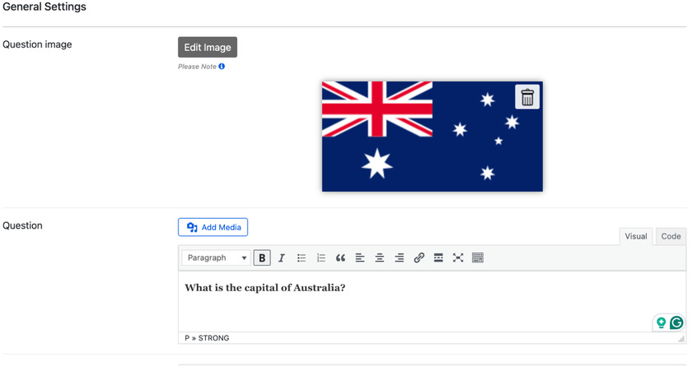Align text right
This screenshot has width=692, height=366.
coord(400,257)
